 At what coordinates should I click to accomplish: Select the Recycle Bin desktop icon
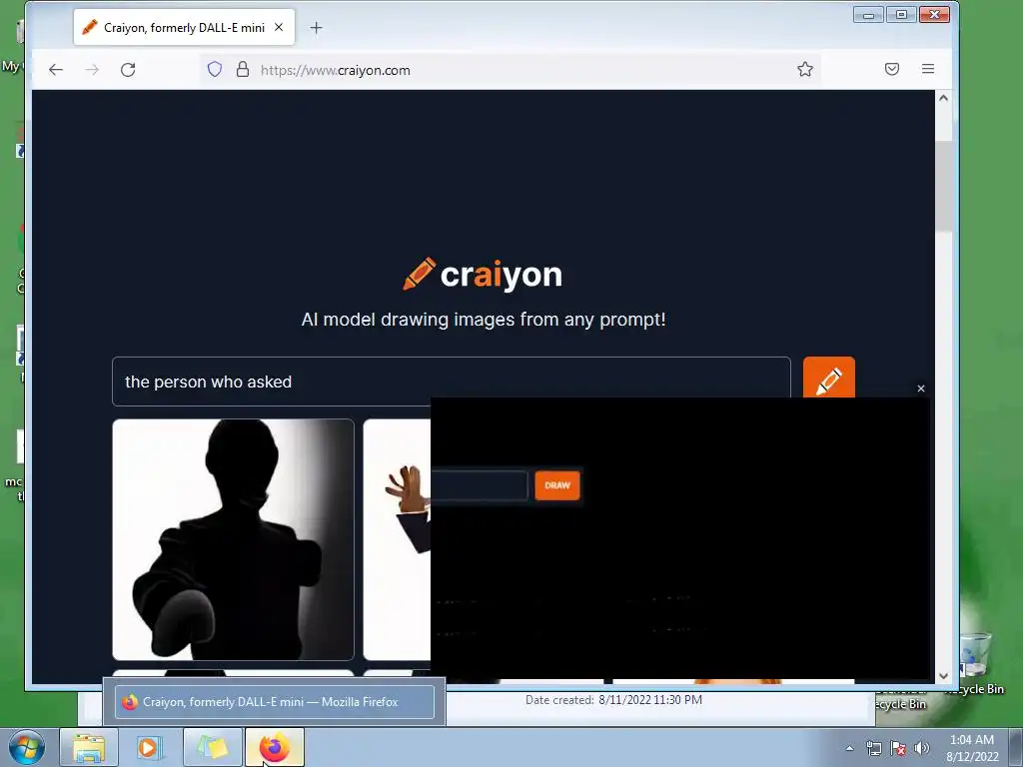tap(975, 662)
